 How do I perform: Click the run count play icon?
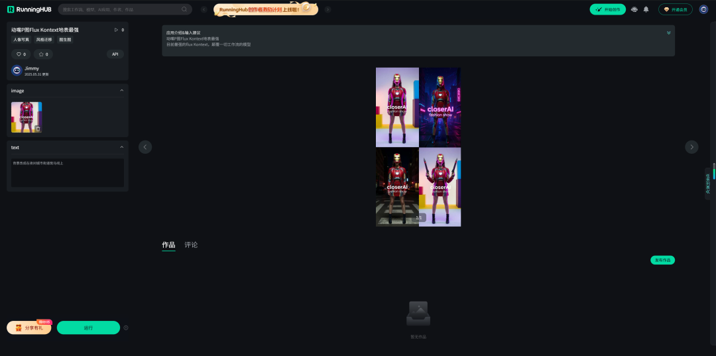(x=116, y=30)
